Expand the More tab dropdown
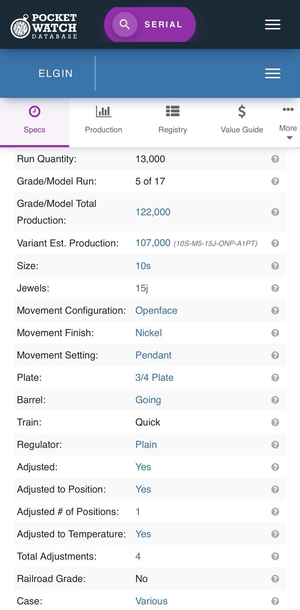 [x=288, y=123]
